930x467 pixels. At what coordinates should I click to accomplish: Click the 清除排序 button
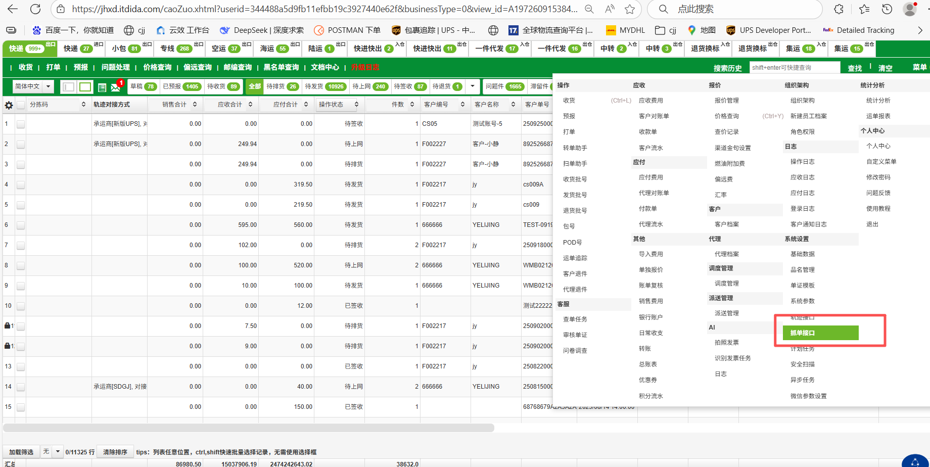(x=115, y=452)
